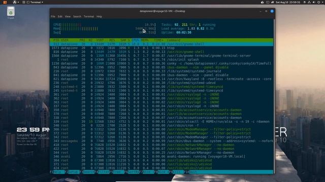325x182 pixels.
Task: Click F9 Kill in htop footer
Action: [177, 172]
